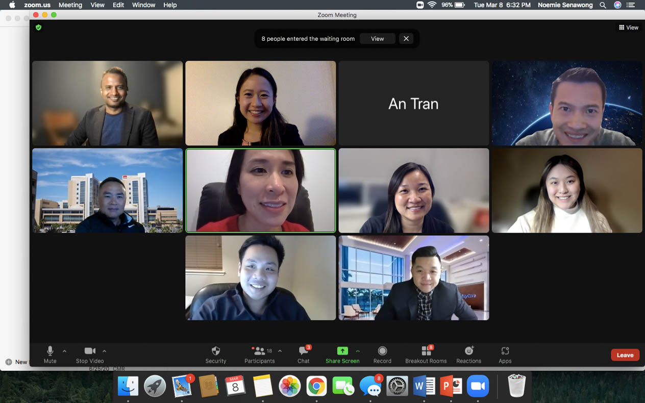Open the Window menu in the menu bar
The height and width of the screenshot is (403, 645).
click(x=143, y=5)
